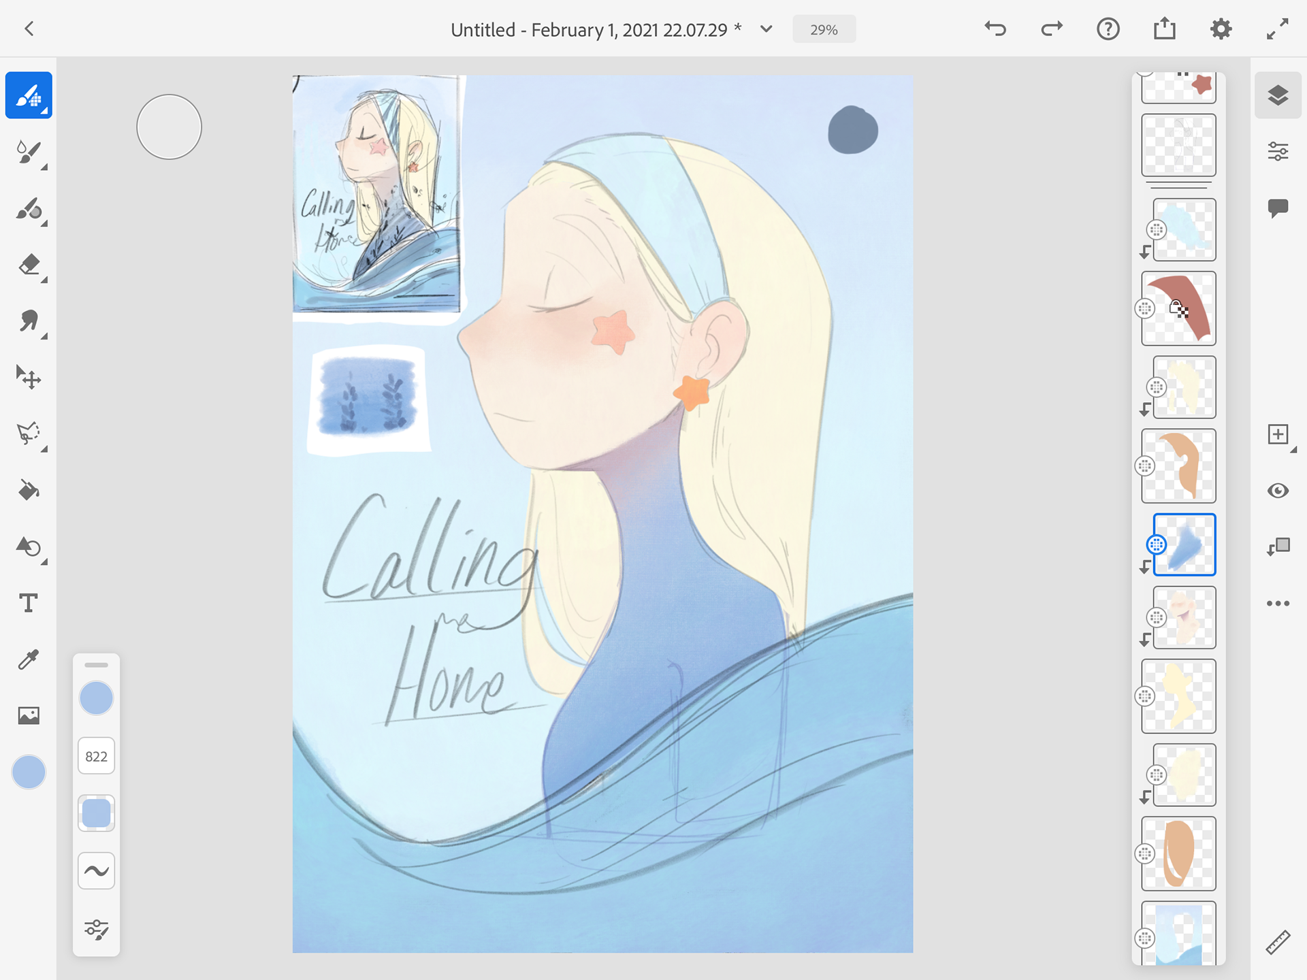The height and width of the screenshot is (980, 1307).
Task: Select the Transform move tool
Action: [29, 377]
